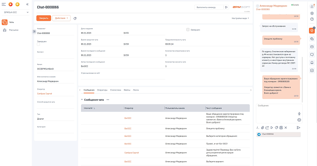
Task: Click the microphone icon in the message box
Action: 299,114
